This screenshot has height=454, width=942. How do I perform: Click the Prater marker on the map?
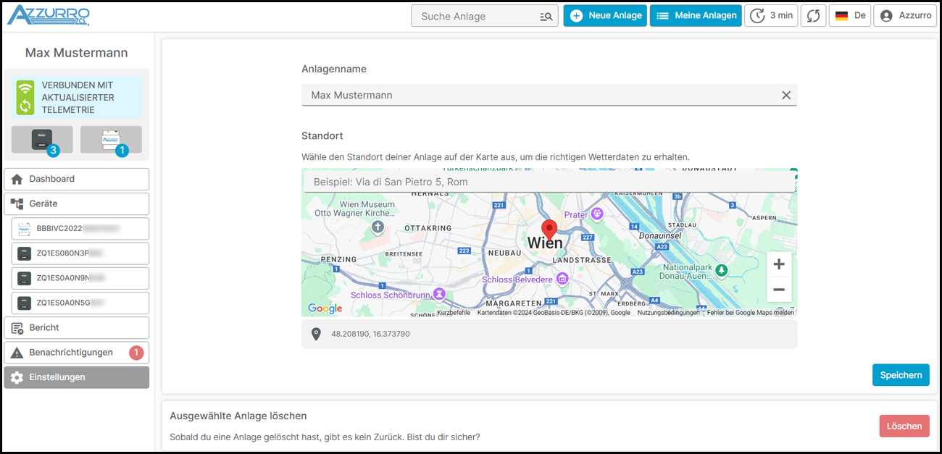pos(597,214)
